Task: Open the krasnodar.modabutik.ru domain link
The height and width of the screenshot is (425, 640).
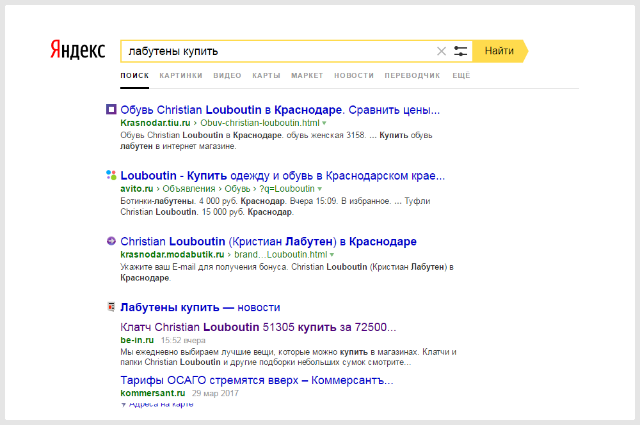Action: (x=172, y=254)
